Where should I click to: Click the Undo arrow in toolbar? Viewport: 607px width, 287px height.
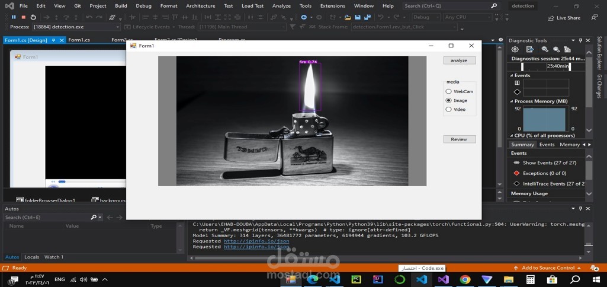pyautogui.click(x=381, y=17)
